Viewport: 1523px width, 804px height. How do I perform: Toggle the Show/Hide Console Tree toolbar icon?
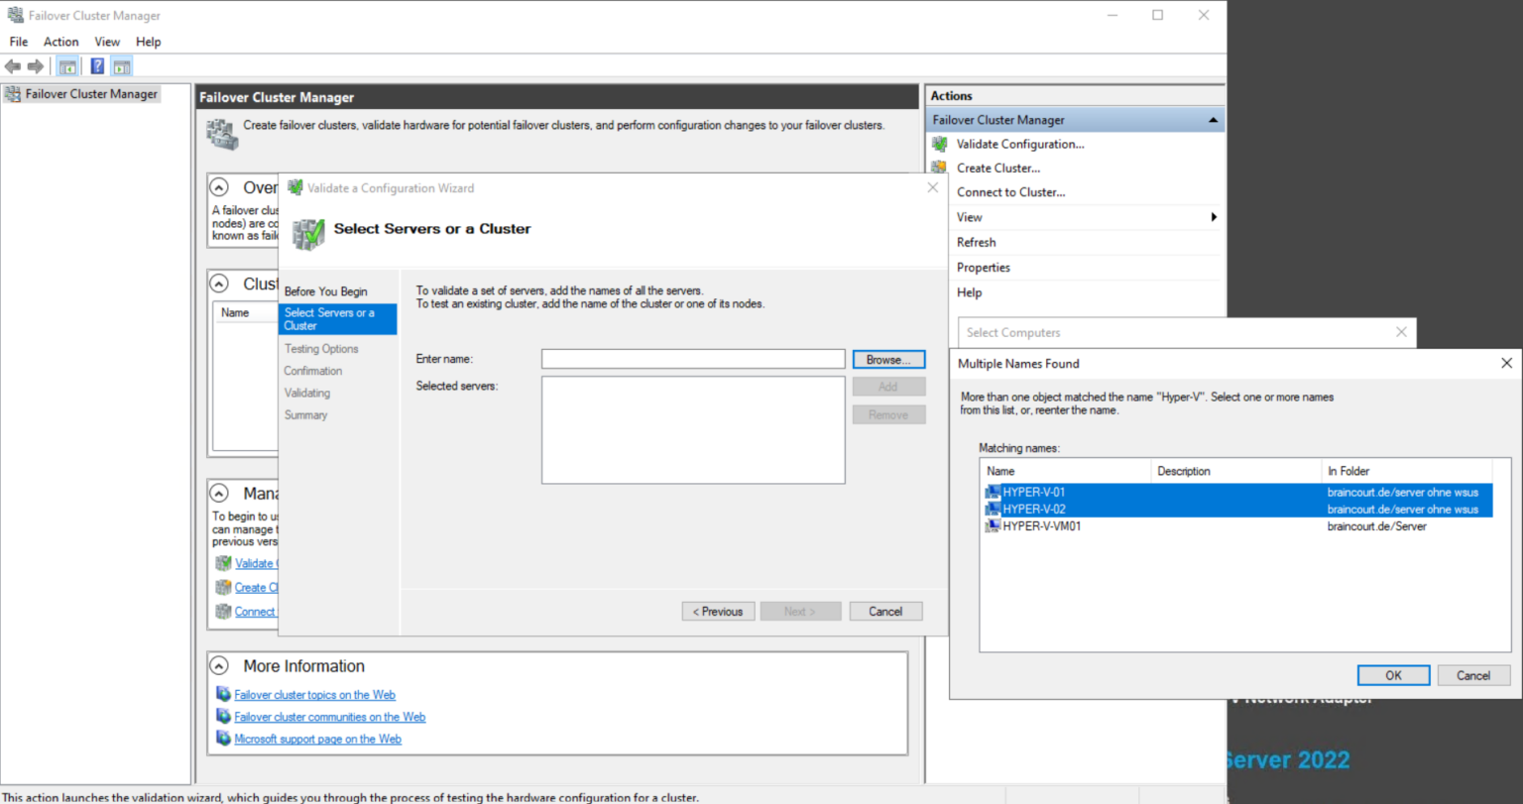pos(67,65)
